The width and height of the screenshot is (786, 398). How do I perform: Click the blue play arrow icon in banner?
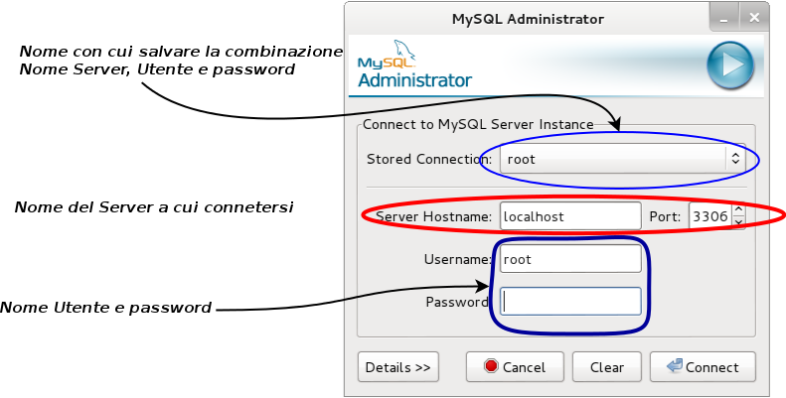730,66
